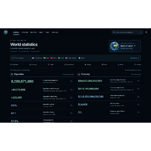Image resolution: width=151 pixels, height=151 pixels.
Task: Follow the economic output today stat
Action: [139, 89]
